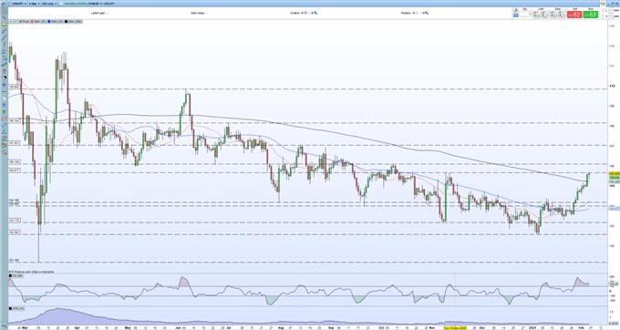Click the red SMA (20) swatch
Viewport: 620px width, 330px height.
coord(32,22)
